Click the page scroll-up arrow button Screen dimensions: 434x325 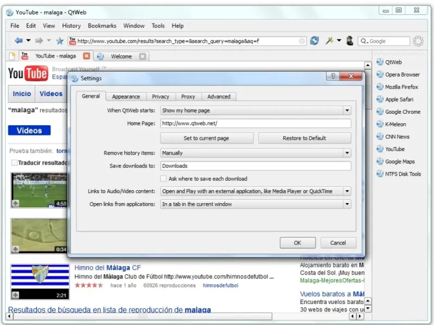click(x=368, y=66)
